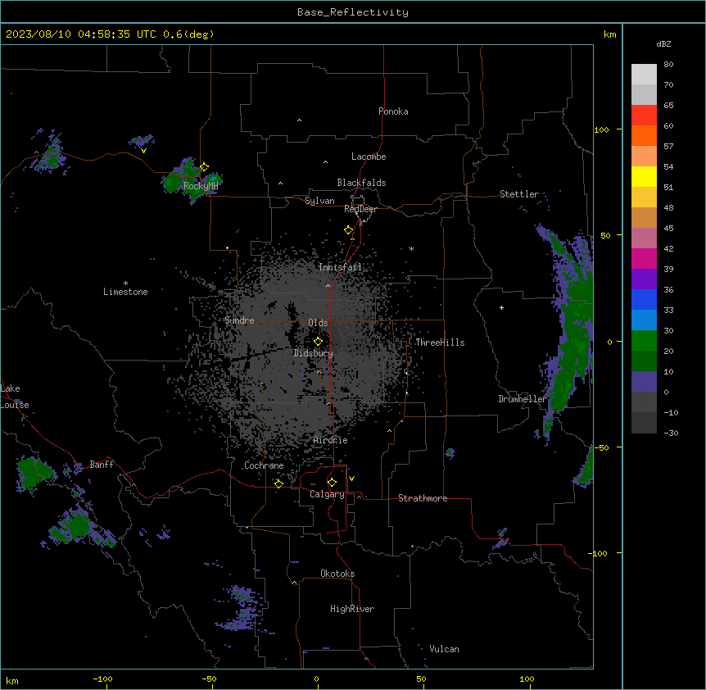Click the Lake Louise label
Viewport: 706px width, 690px height.
pos(15,397)
